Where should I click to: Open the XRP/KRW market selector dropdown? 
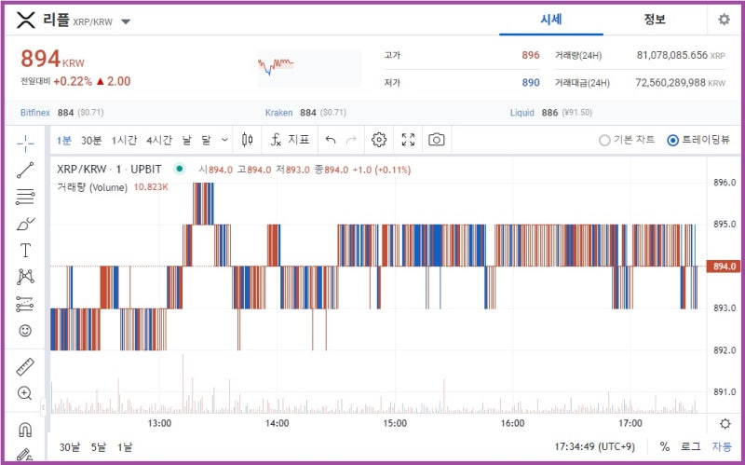pos(126,21)
